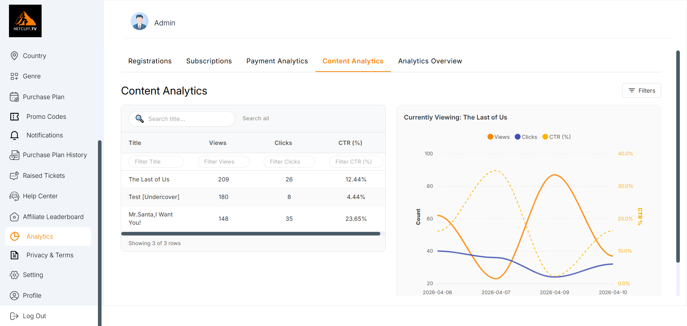Click the Log Out arrow icon
This screenshot has width=687, height=326.
14,316
